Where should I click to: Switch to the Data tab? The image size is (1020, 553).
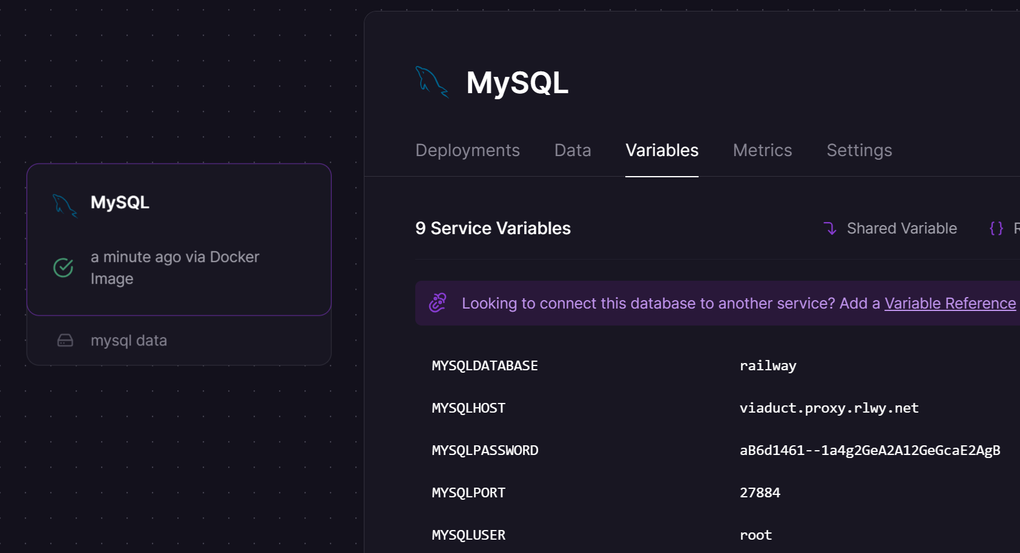(x=573, y=150)
